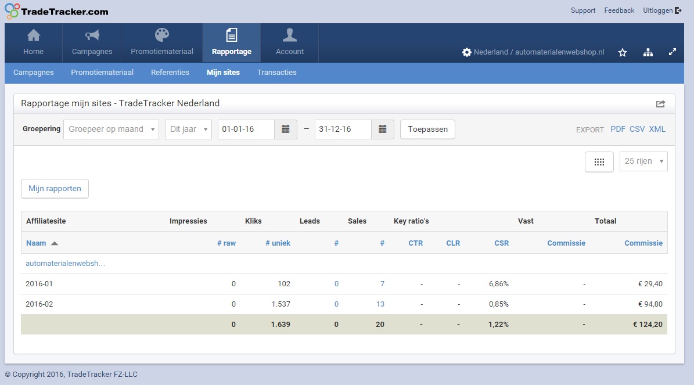
Task: Click the Naam sort arrow
Action: click(x=55, y=243)
